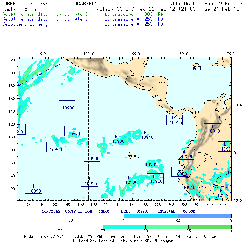Click the "LOW= 10800." contour value

(x=98, y=211)
